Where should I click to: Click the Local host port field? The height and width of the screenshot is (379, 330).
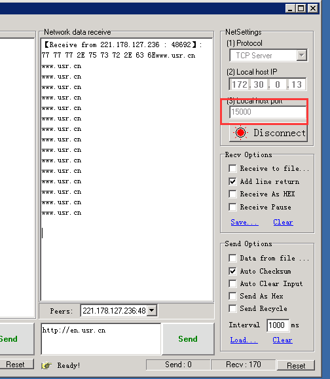(x=268, y=112)
